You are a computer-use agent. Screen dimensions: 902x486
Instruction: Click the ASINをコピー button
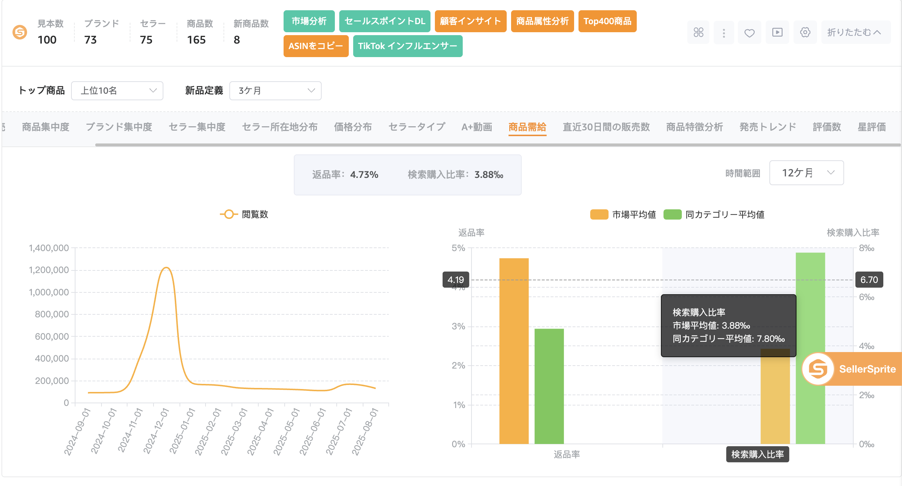[x=315, y=46]
